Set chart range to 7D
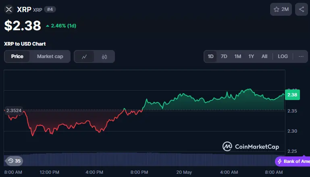 tap(224, 56)
